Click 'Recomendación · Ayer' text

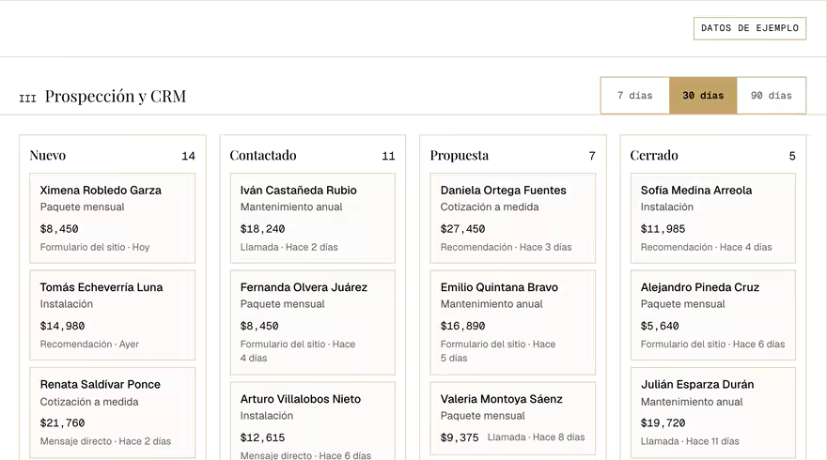[x=89, y=345]
